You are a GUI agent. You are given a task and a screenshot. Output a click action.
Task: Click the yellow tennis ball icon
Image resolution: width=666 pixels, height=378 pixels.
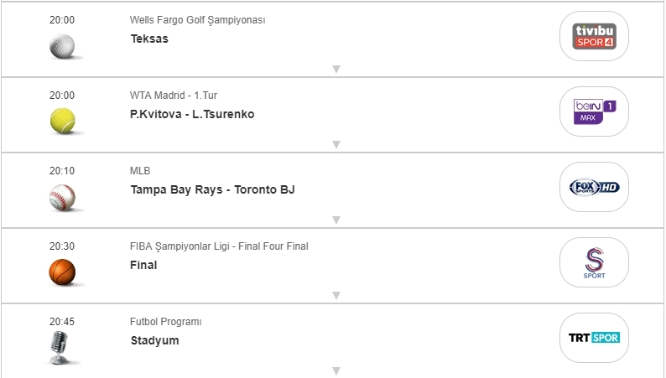point(62,121)
